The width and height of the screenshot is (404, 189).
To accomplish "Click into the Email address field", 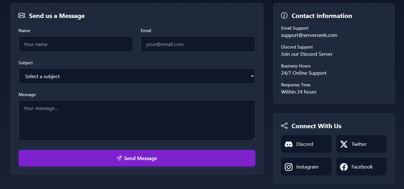I will coord(198,44).
